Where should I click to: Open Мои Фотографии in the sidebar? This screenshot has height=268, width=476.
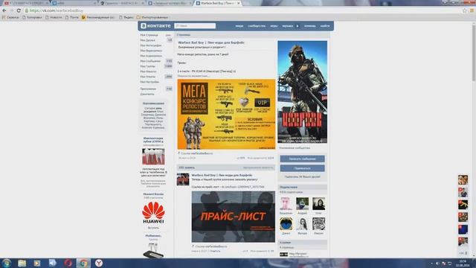point(151,45)
